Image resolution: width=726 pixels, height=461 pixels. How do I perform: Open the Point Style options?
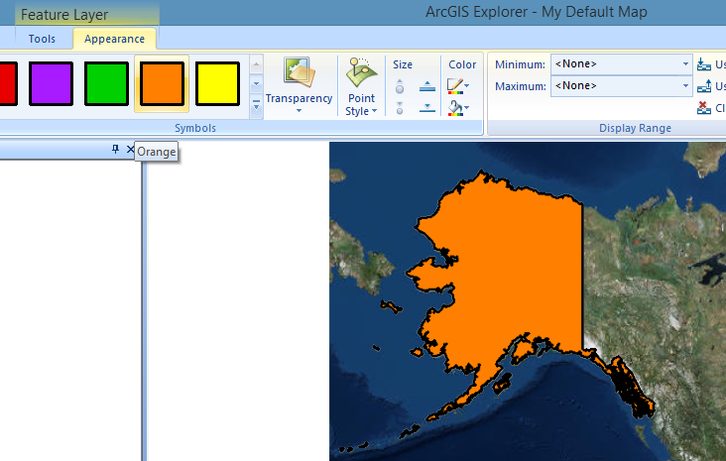pos(361,86)
